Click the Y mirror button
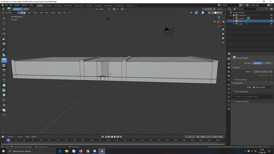This screenshot has width=274, height=154. tap(264, 72)
